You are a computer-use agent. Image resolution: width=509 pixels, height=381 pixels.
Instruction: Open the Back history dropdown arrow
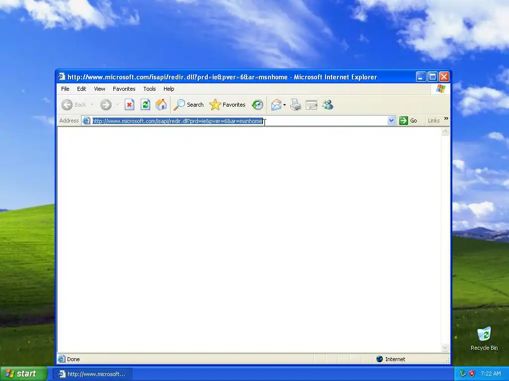point(92,105)
